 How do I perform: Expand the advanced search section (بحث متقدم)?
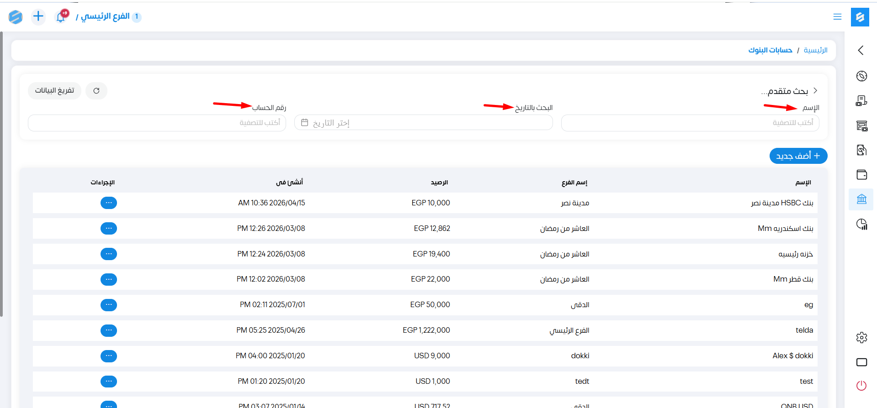pos(789,91)
